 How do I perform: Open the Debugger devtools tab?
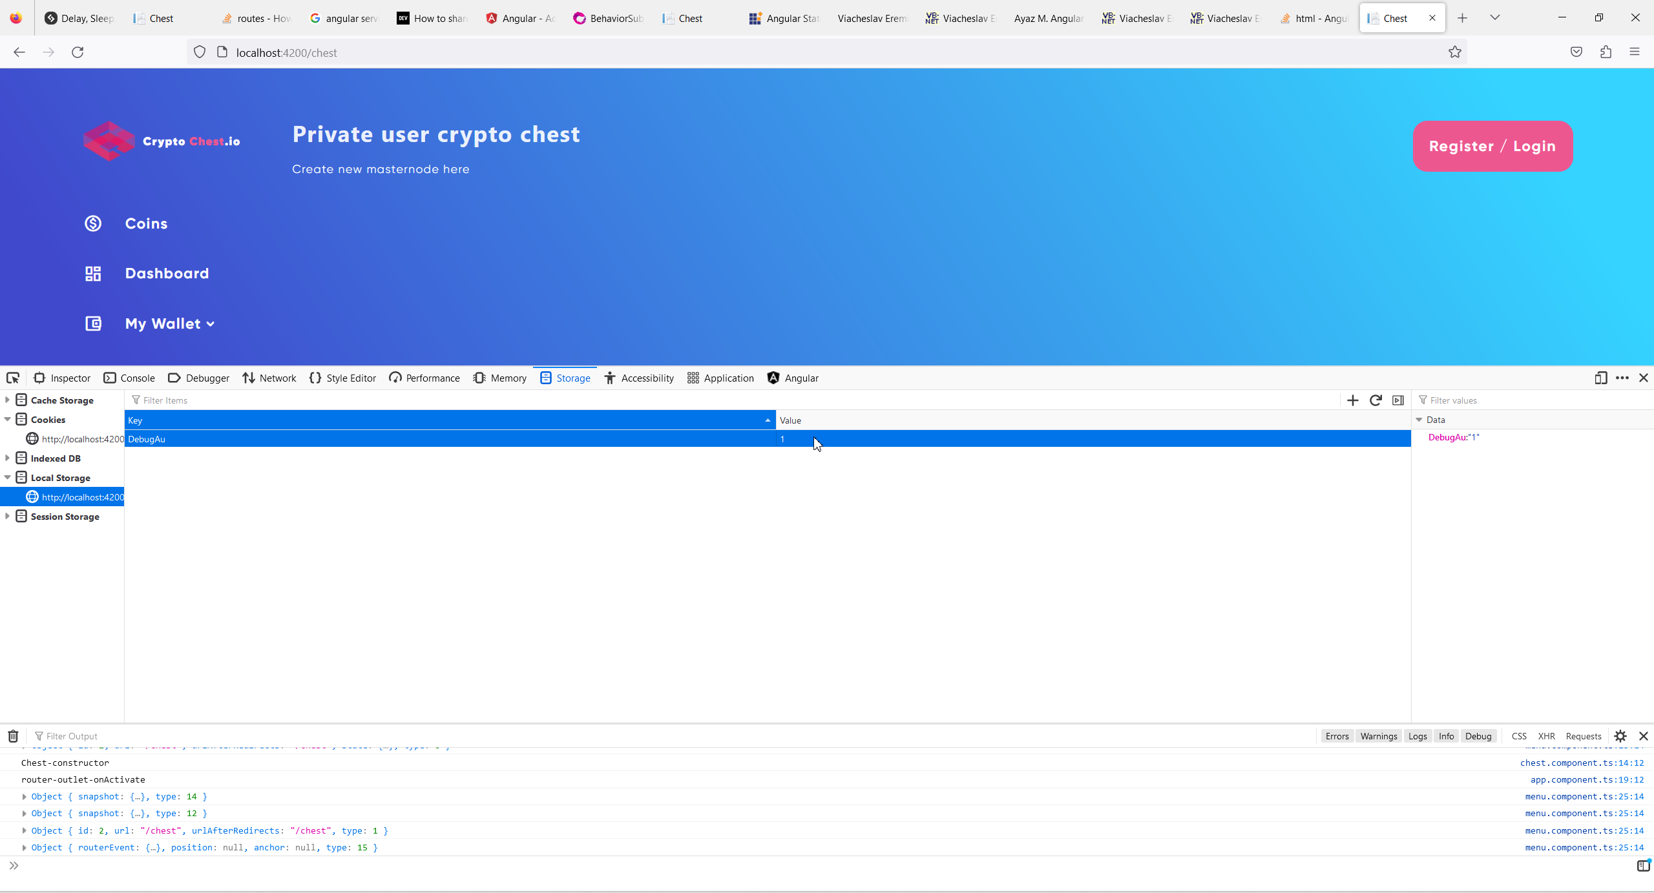tap(198, 378)
